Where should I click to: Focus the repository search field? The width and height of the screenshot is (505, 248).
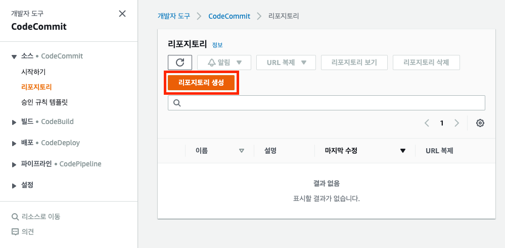click(326, 103)
